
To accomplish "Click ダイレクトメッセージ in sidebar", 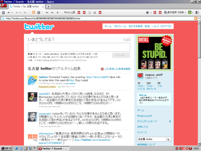I will pos(147,121).
